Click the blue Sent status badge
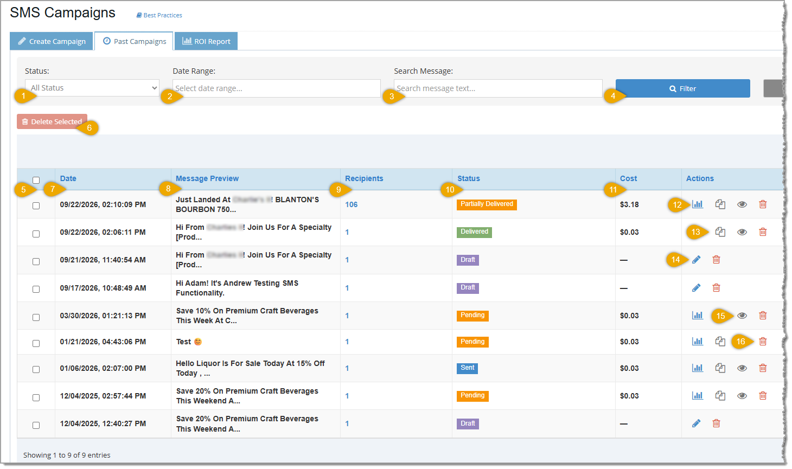 coord(468,368)
